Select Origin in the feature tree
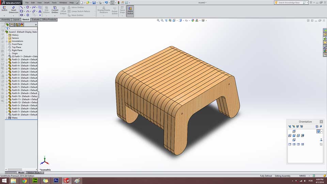Image resolution: width=327 pixels, height=184 pixels. click(15, 53)
